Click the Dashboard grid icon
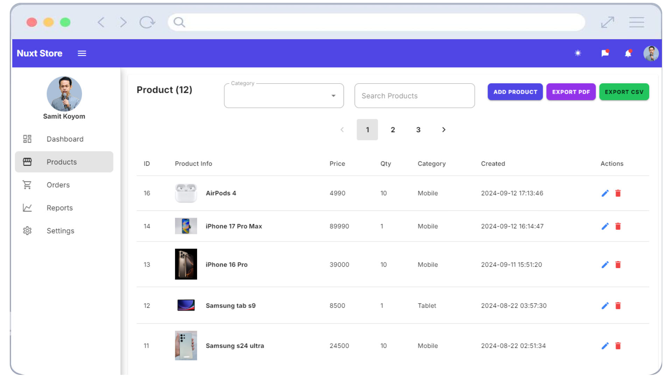Screen dimensions: 672x378 27,139
